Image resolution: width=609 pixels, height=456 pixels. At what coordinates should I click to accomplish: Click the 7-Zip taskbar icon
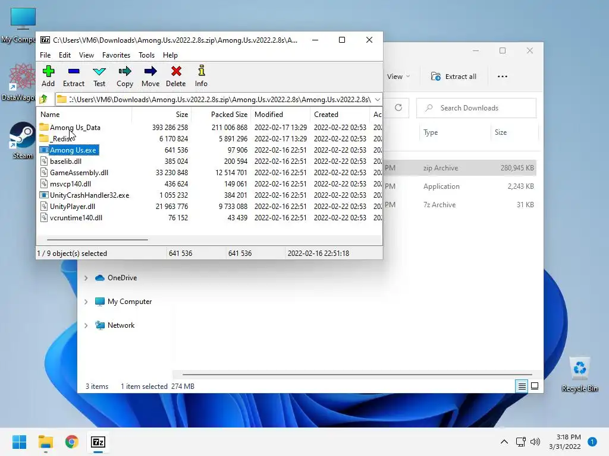point(98,442)
